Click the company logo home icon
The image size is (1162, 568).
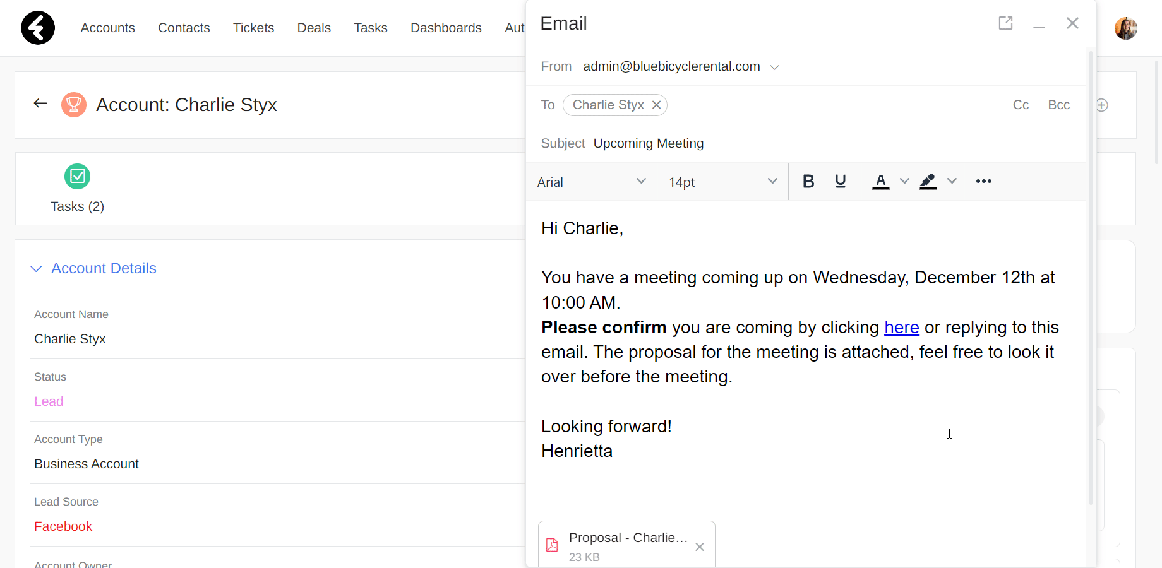38,28
